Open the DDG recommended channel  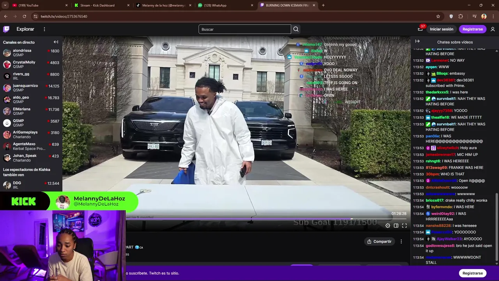(31, 185)
